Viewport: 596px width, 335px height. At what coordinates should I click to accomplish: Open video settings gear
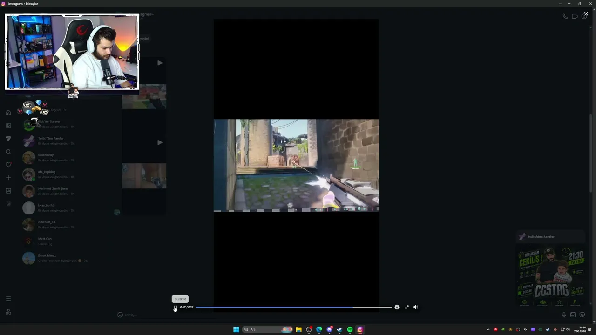[397, 307]
